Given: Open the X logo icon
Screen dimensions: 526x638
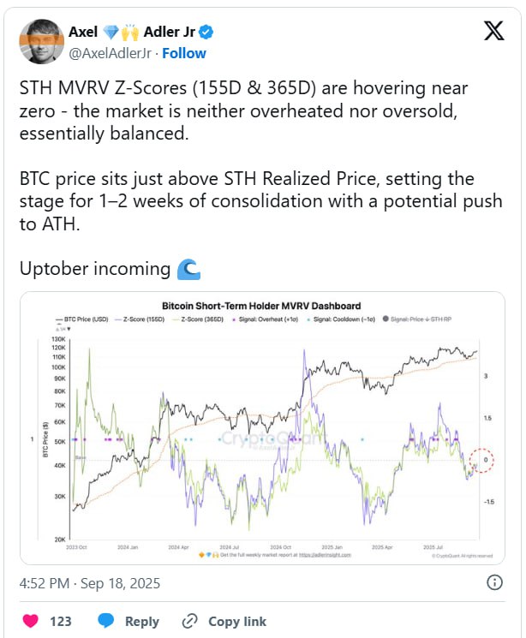Looking at the screenshot, I should click(493, 31).
